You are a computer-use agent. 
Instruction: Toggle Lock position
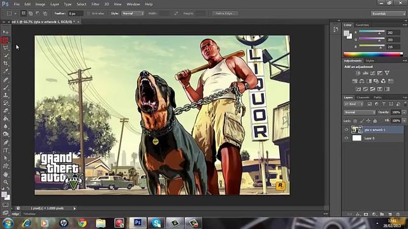tap(368, 121)
